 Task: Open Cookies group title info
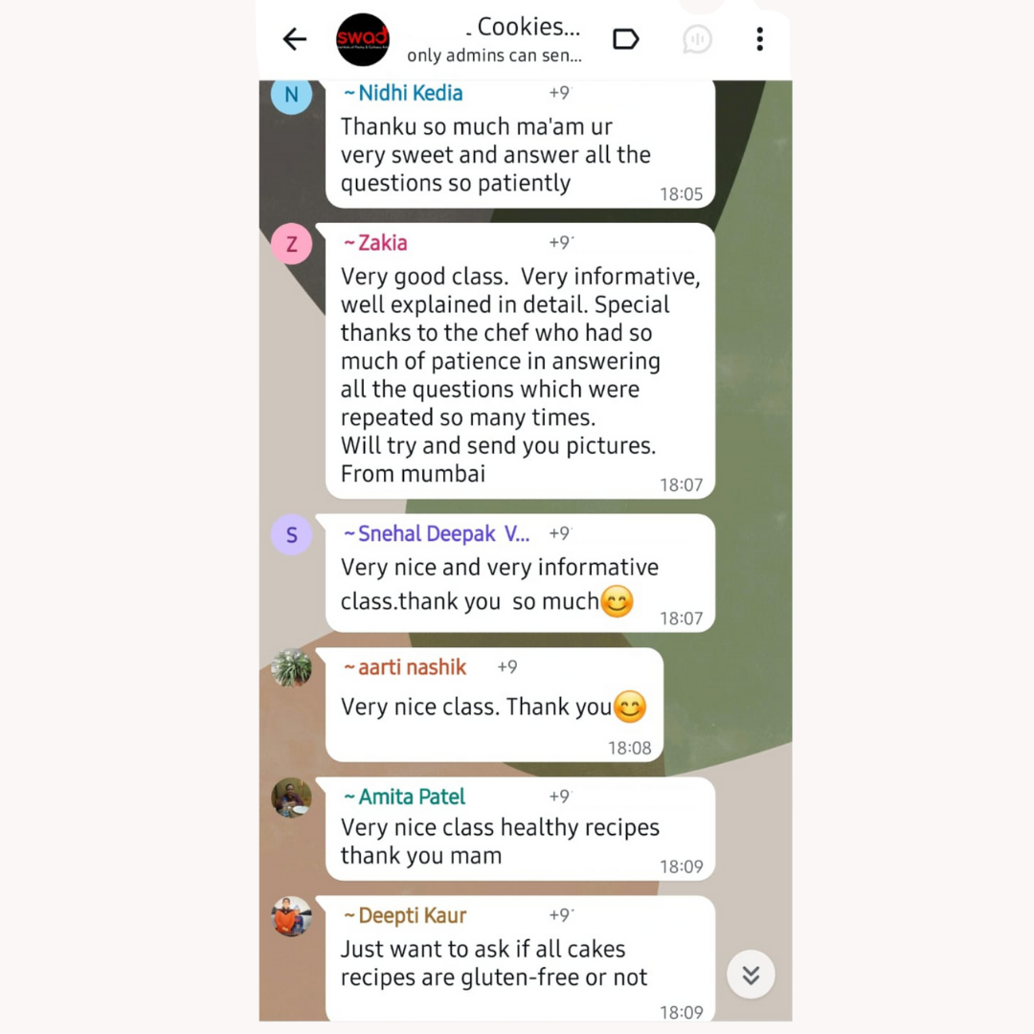523,27
